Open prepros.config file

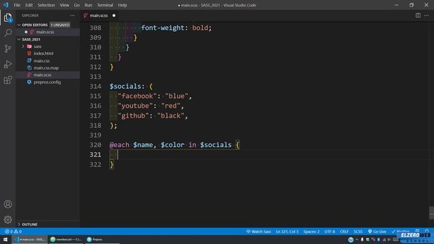point(47,82)
